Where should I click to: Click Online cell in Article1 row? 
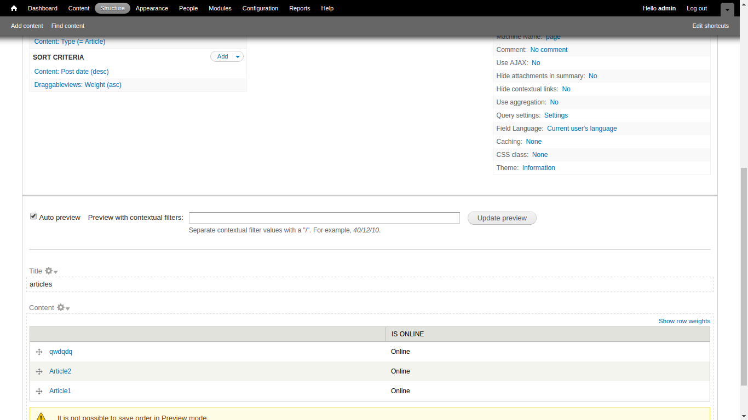point(400,391)
